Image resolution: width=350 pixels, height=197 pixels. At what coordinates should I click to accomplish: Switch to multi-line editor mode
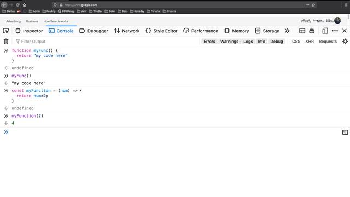tap(345, 132)
